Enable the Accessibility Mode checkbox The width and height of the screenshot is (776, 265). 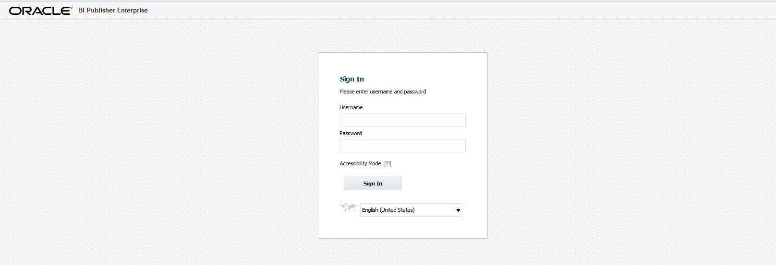coord(388,164)
